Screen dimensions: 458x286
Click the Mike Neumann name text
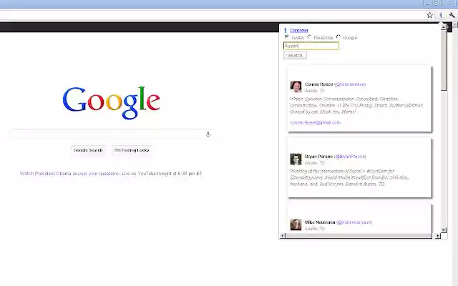click(x=320, y=222)
